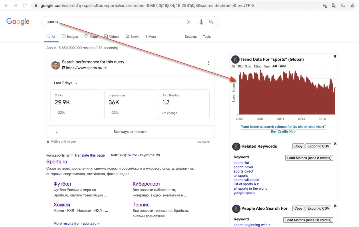Expand See ways to improve section
Image resolution: width=359 pixels, height=227 pixels.
tap(130, 132)
